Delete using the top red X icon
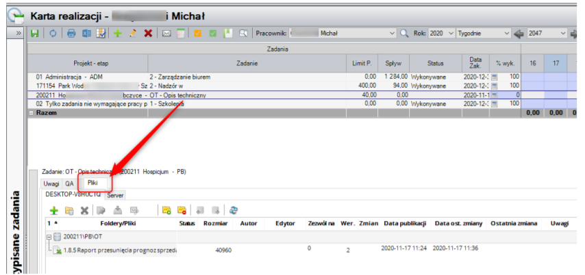585x275 pixels. coord(148,33)
